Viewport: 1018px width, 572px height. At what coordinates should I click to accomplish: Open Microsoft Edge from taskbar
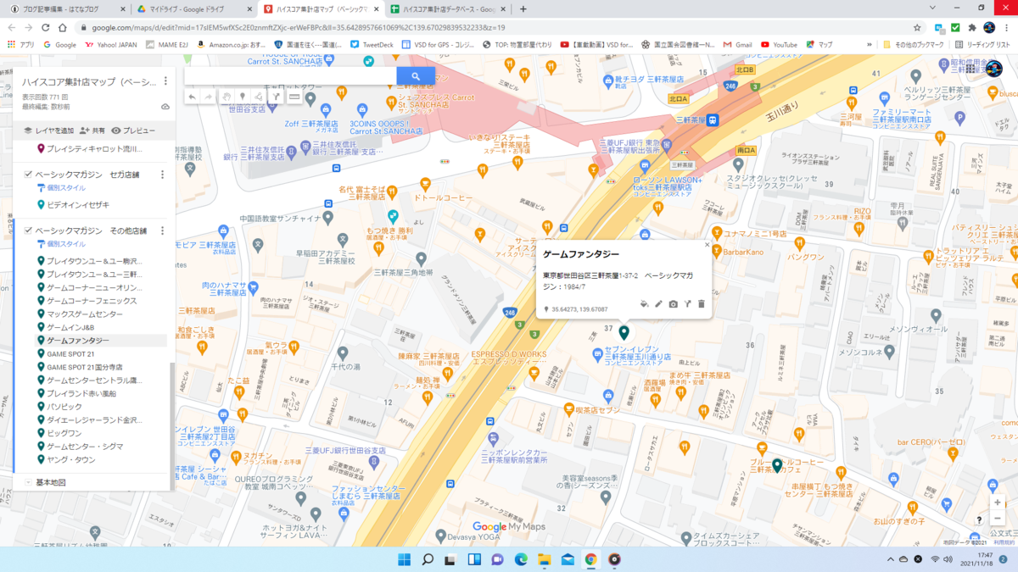tap(521, 559)
